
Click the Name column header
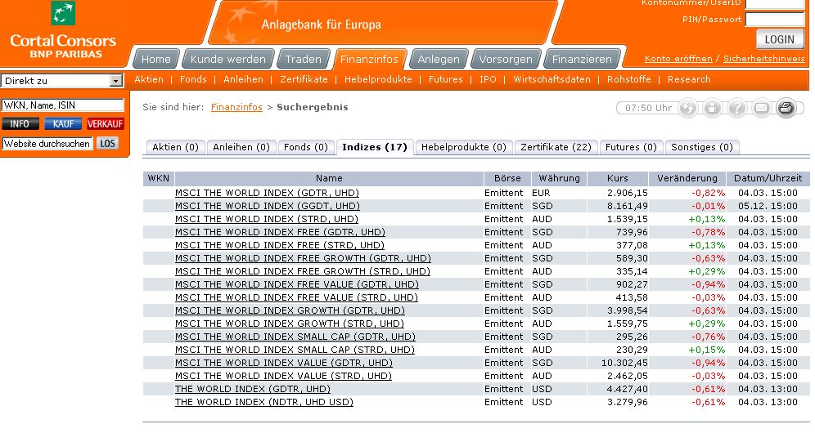coord(329,178)
